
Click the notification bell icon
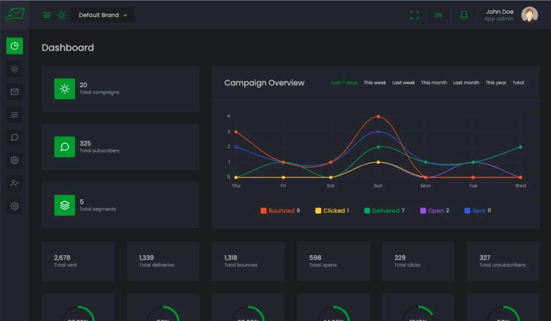click(x=464, y=15)
